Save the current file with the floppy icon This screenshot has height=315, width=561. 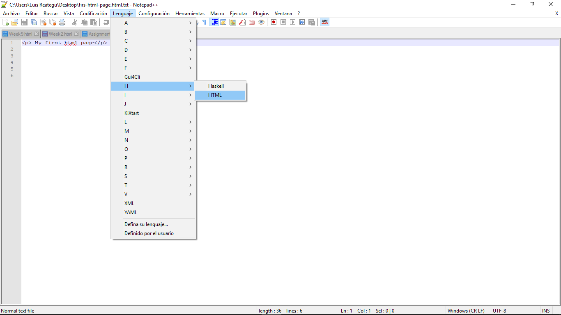[x=24, y=22]
